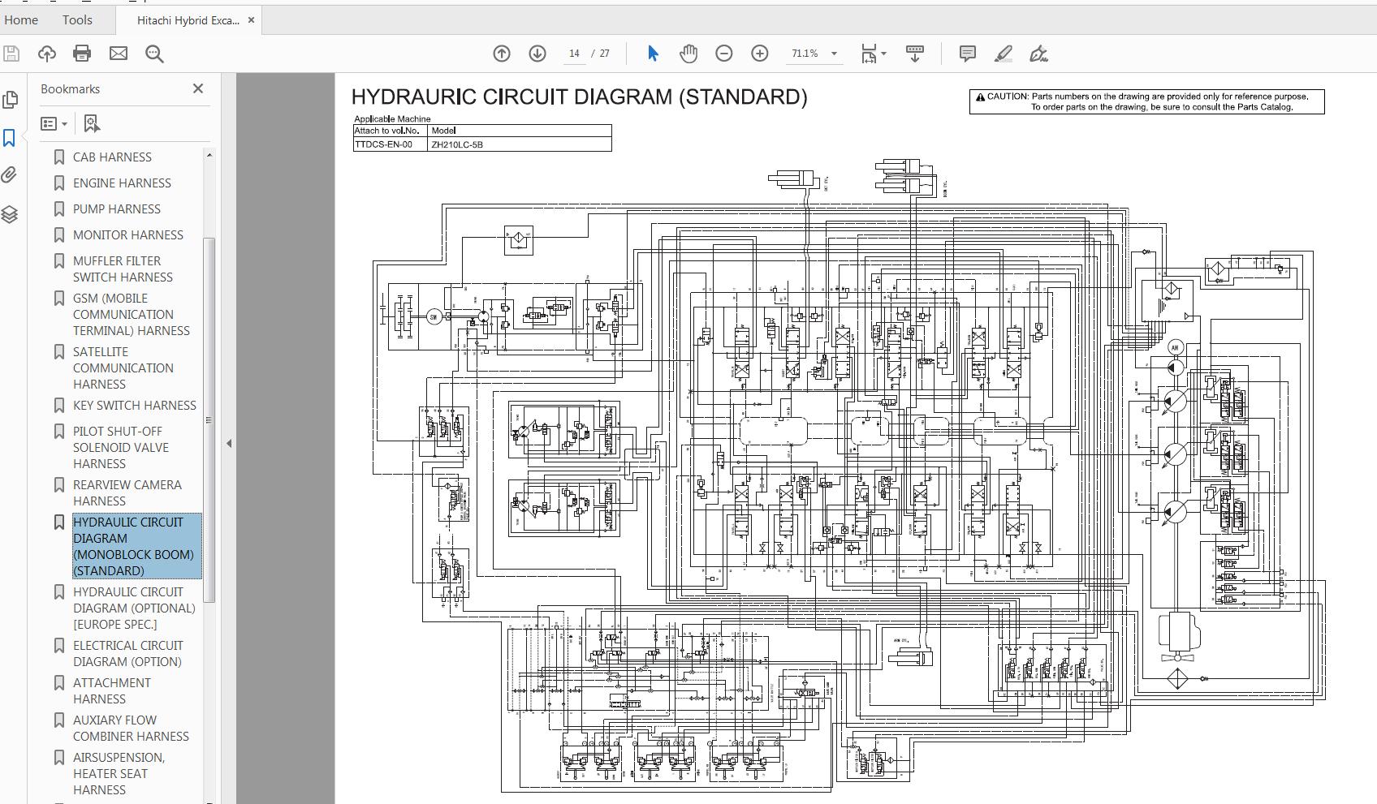Open bookmarks options menu
The height and width of the screenshot is (804, 1377).
pos(54,123)
